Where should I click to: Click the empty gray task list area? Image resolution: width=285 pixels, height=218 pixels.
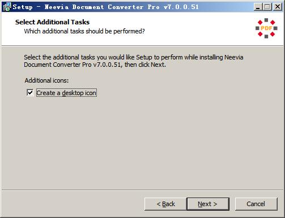click(142, 142)
